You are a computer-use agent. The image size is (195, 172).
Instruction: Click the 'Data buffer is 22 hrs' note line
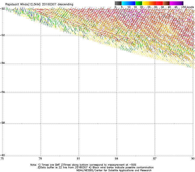click(x=95, y=168)
